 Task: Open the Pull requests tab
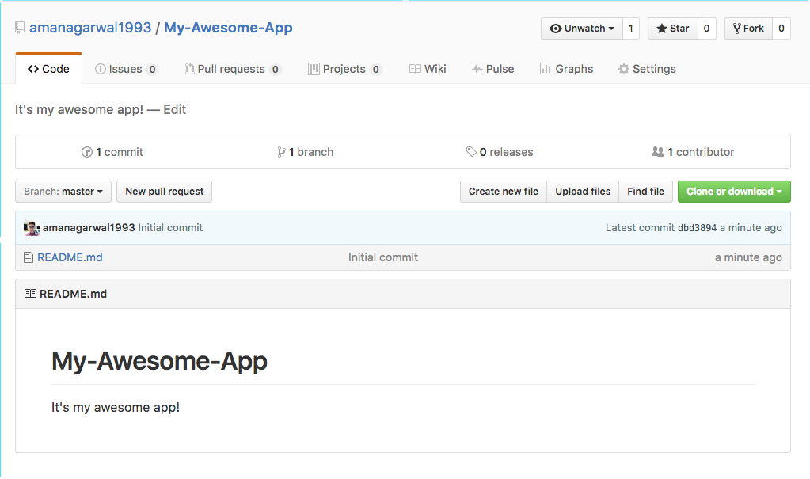pyautogui.click(x=233, y=69)
